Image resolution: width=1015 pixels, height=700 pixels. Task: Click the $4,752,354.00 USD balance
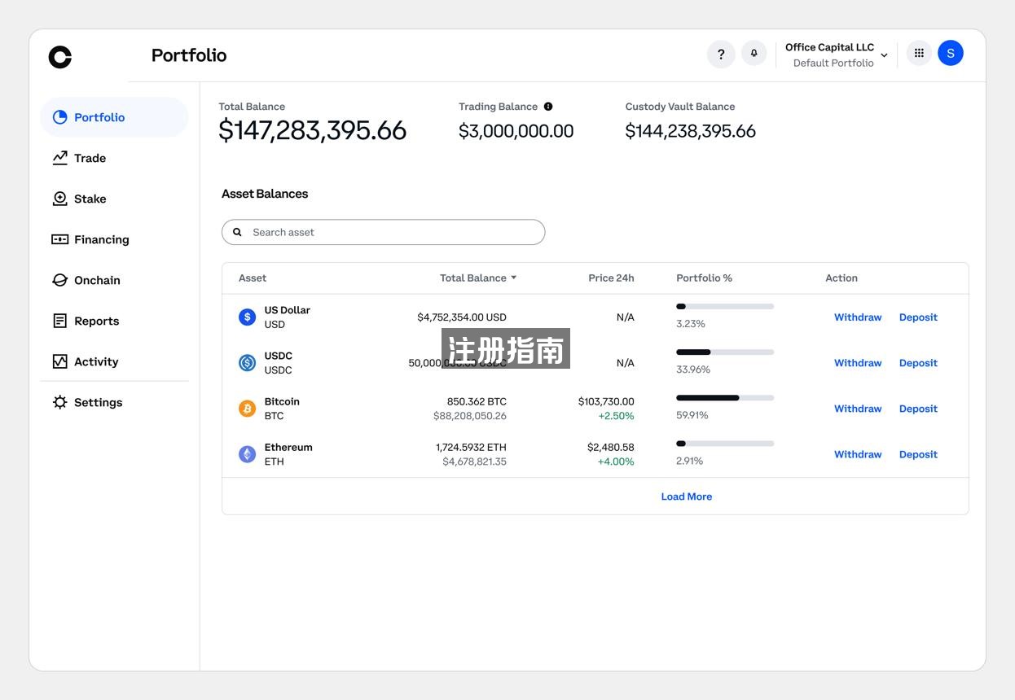coord(462,317)
